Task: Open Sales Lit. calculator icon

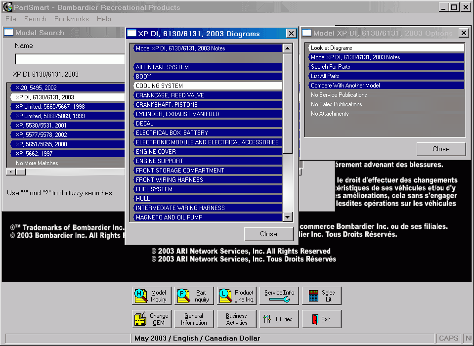Action: click(x=313, y=296)
